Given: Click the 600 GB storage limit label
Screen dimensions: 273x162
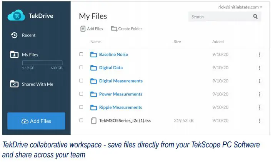Looking at the screenshot, I should 57,68.
